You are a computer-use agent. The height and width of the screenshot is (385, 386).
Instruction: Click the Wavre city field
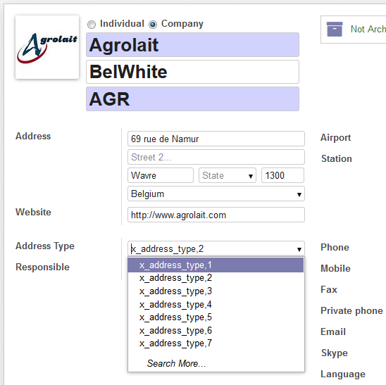click(x=161, y=175)
